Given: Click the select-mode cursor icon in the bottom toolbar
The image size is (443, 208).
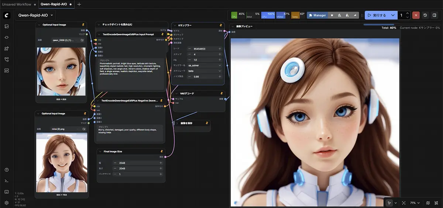Looking at the screenshot, I should click(x=389, y=203).
